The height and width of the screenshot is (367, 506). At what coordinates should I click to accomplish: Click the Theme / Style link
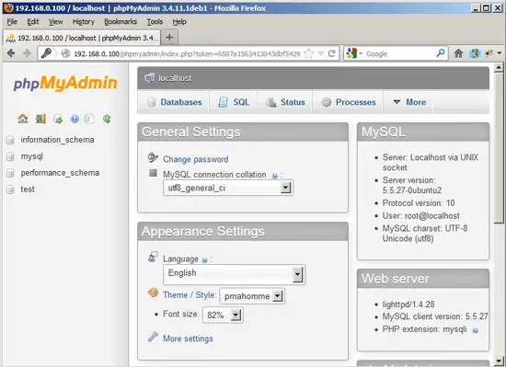(x=190, y=295)
